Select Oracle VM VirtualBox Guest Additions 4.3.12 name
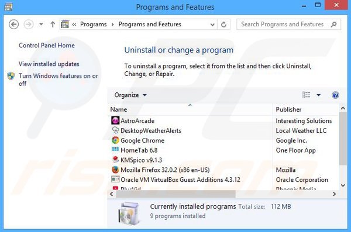Screen dimensions: 351x232 [x=180, y=179]
